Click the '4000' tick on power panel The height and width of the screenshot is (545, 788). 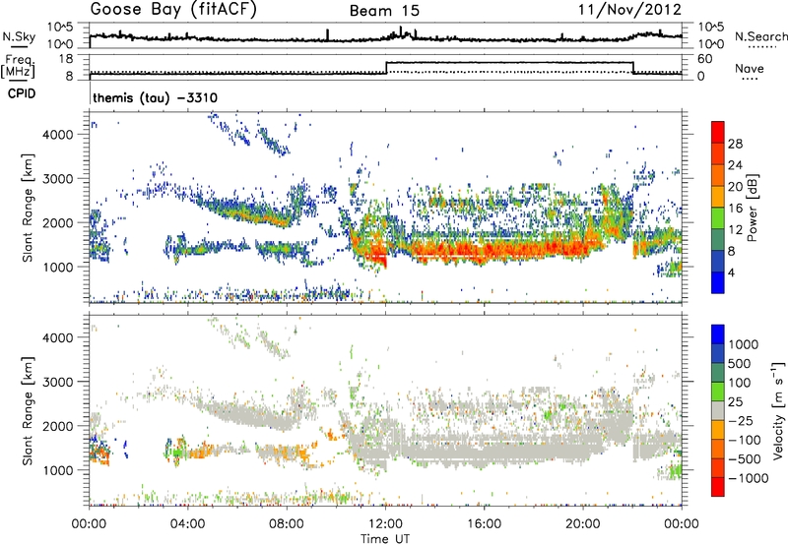(x=58, y=135)
